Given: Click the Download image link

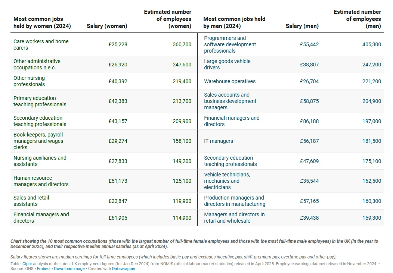Looking at the screenshot, I should pos(69,269).
